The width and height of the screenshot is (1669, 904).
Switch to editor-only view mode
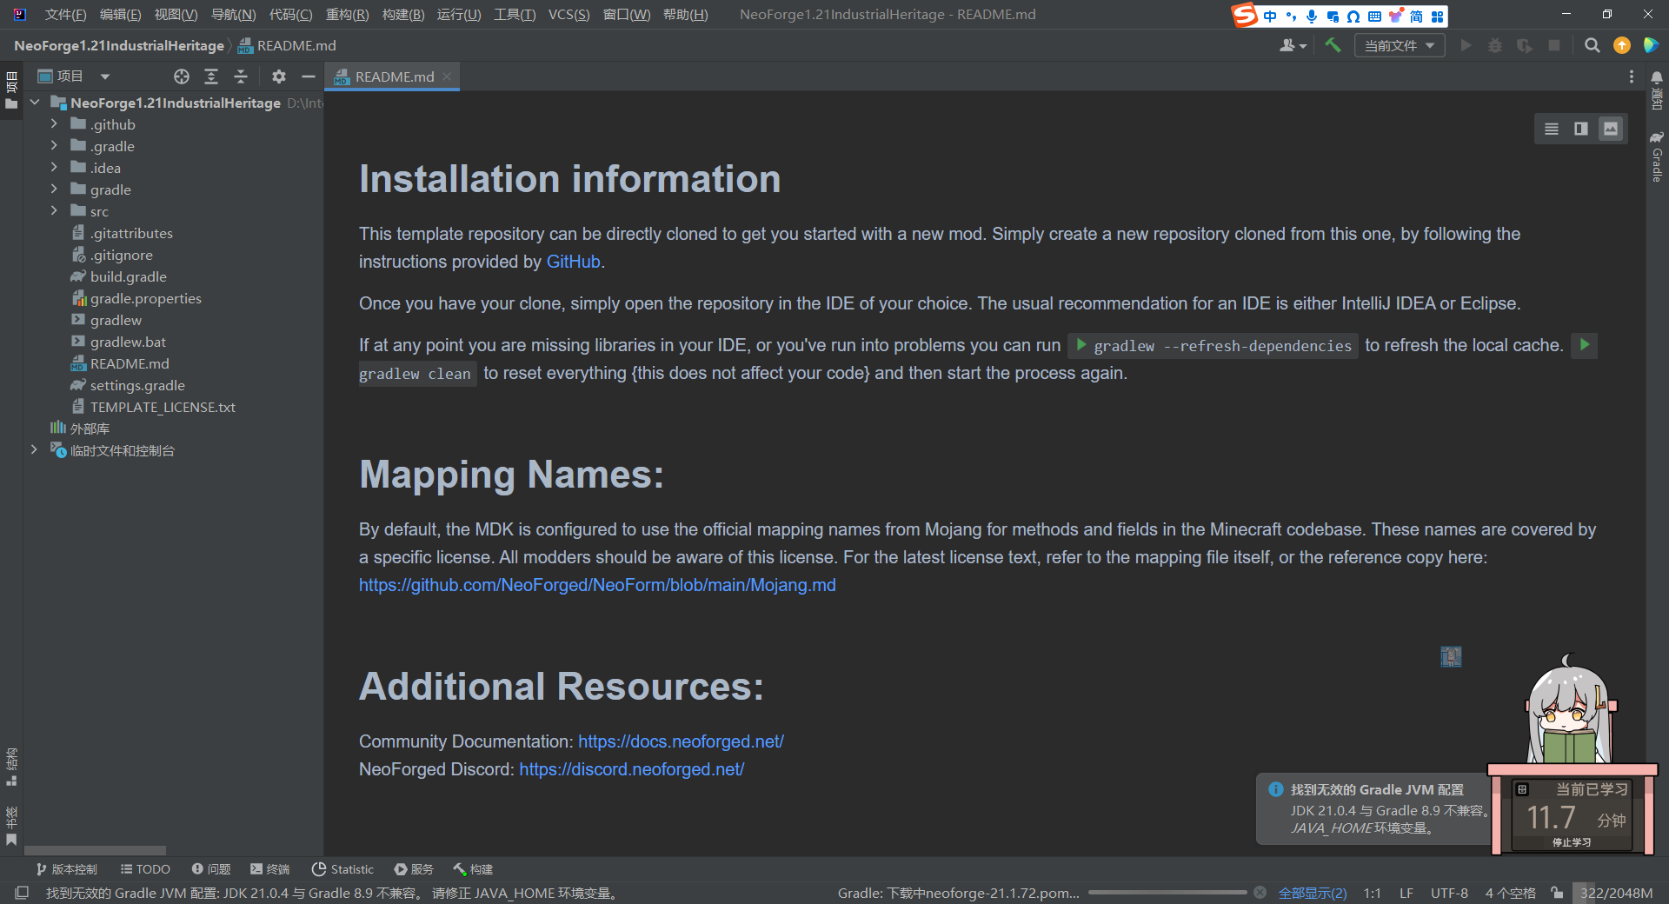pyautogui.click(x=1552, y=129)
